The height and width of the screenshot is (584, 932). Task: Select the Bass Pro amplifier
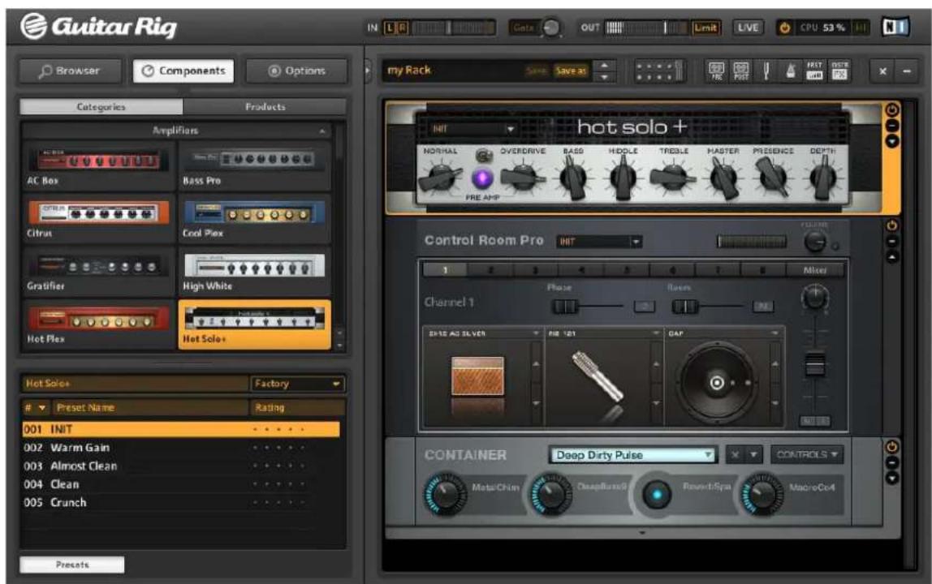pyautogui.click(x=254, y=165)
